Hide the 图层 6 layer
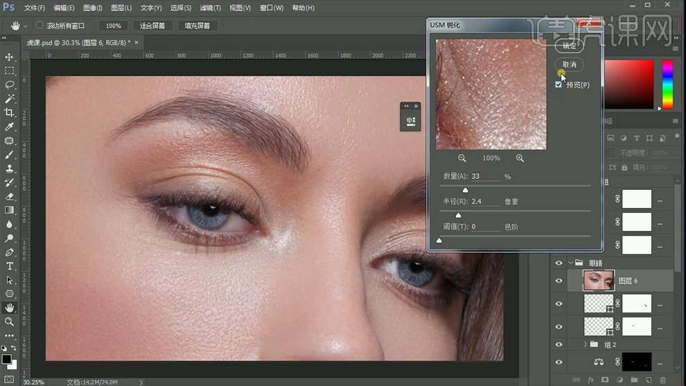Screen dimensions: 686x386 coord(559,281)
